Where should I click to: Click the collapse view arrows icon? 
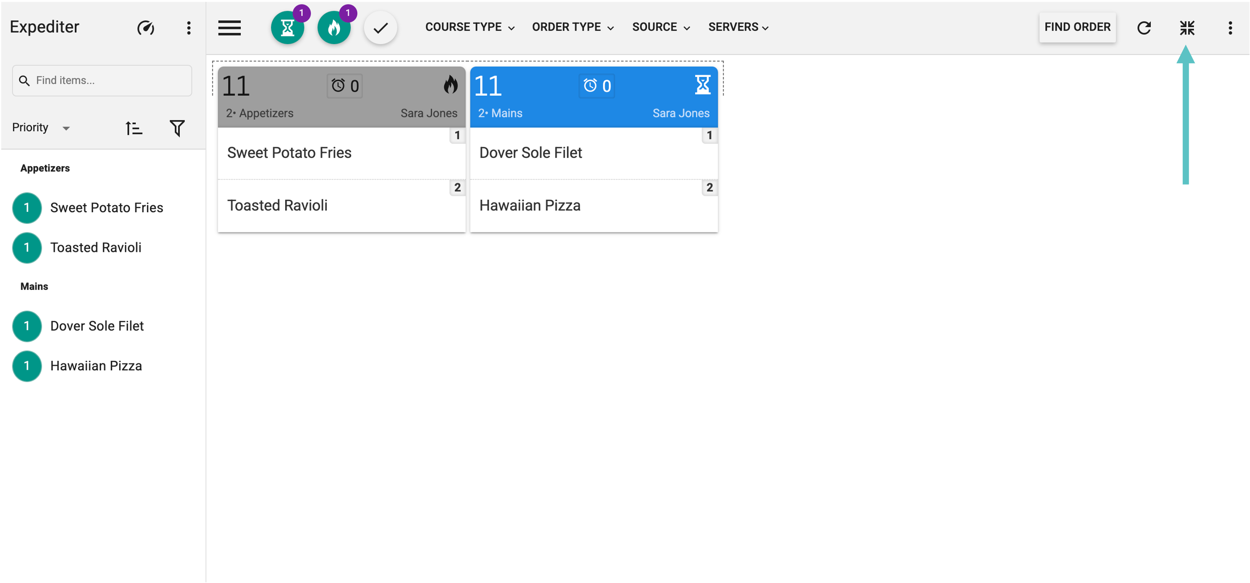[x=1187, y=28]
